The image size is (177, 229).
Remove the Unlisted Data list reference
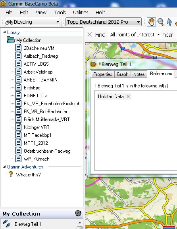point(128,97)
